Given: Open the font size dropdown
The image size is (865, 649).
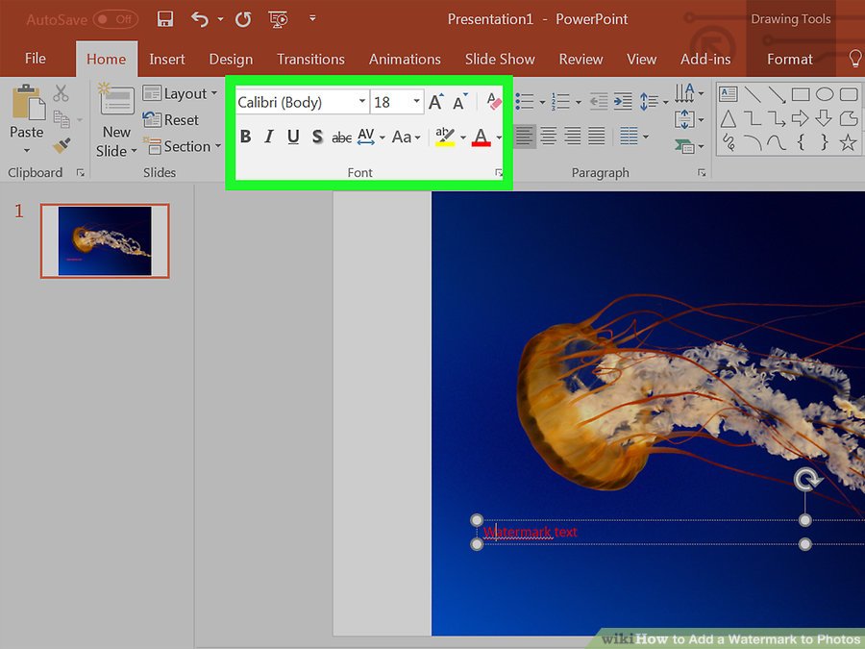Looking at the screenshot, I should pos(416,102).
